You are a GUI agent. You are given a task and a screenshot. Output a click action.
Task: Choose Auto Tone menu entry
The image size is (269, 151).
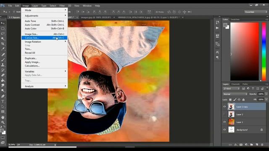[45, 21]
